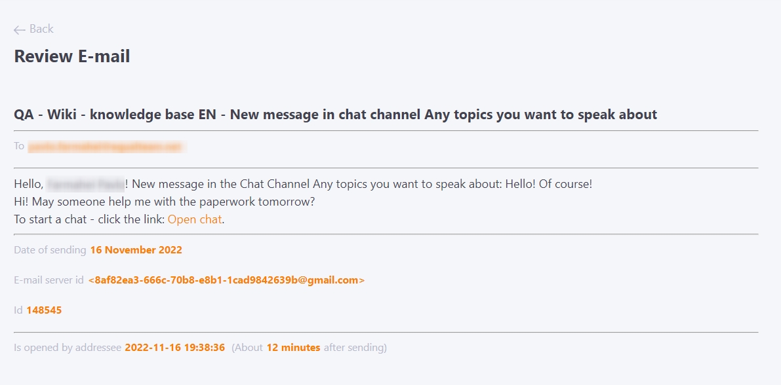This screenshot has width=781, height=385.
Task: Click the E-mail server id value
Action: point(226,280)
